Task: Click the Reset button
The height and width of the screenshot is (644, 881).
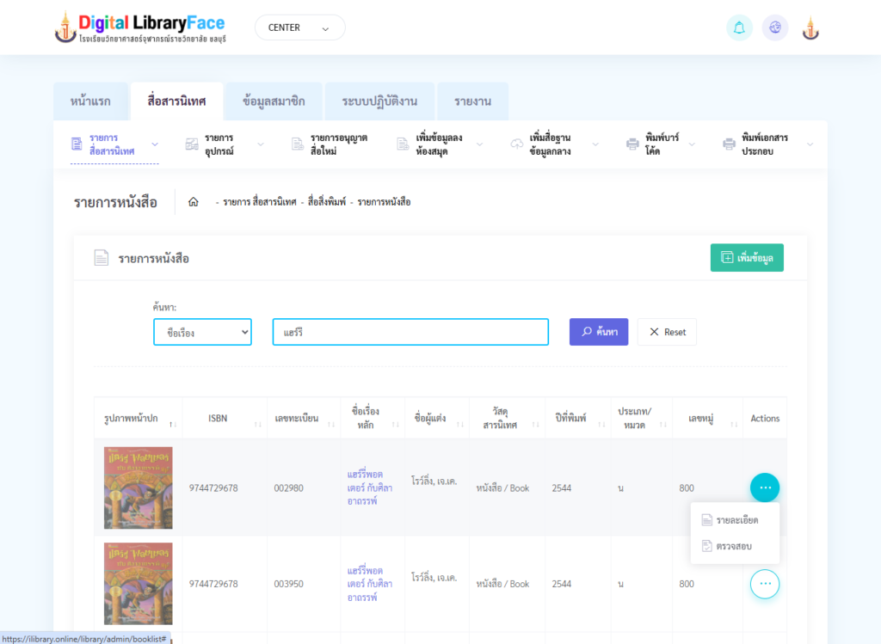Action: click(x=667, y=332)
